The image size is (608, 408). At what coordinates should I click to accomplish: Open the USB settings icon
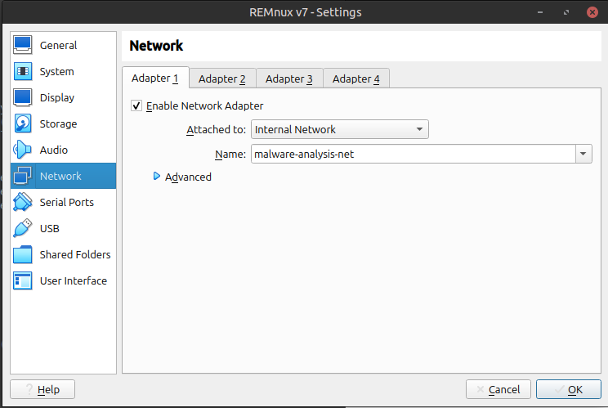click(x=23, y=229)
